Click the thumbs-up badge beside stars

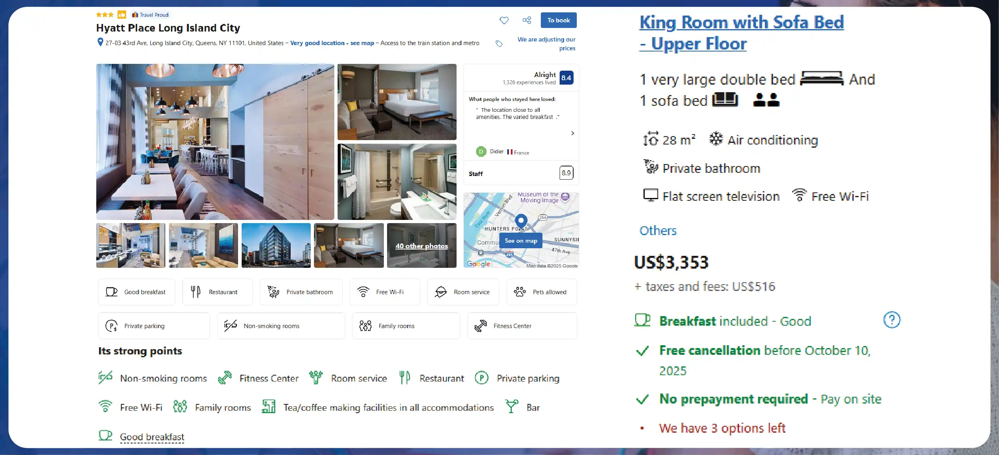[122, 15]
